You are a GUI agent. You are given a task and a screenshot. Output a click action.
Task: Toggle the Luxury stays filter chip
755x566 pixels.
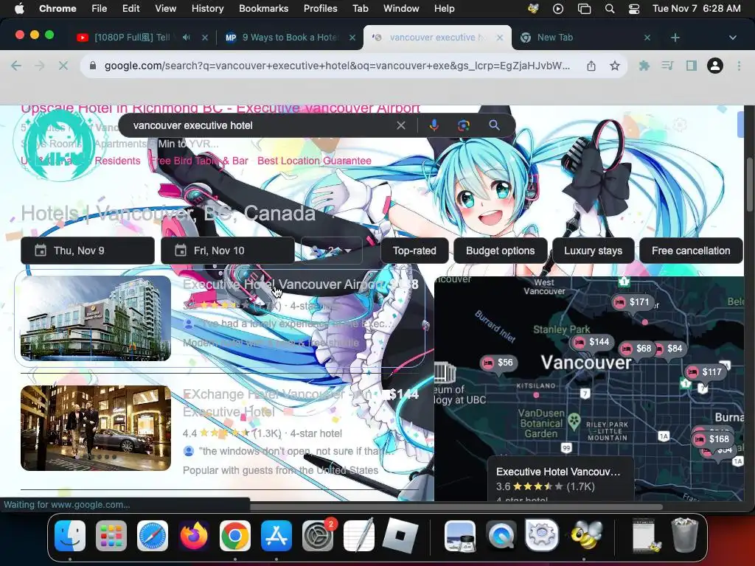[x=594, y=251]
